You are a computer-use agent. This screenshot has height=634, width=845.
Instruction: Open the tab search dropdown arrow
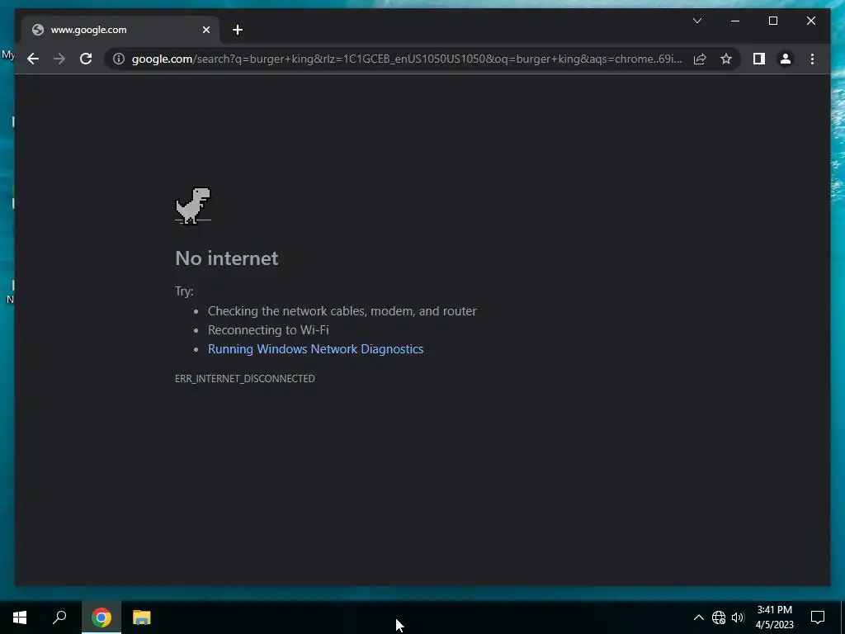[x=696, y=21]
